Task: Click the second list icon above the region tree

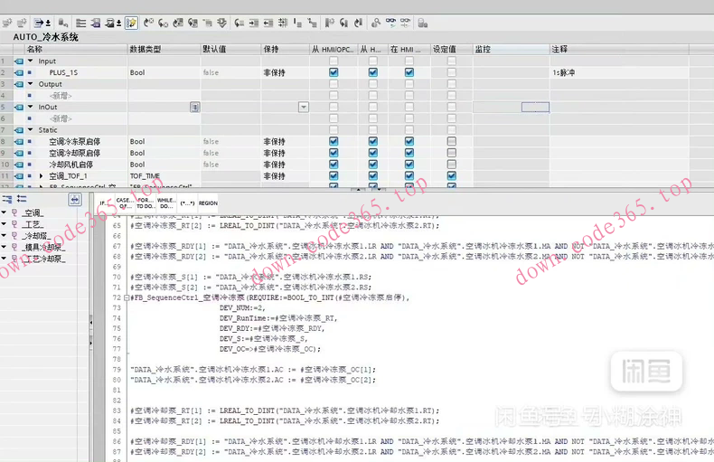Action: [22, 199]
